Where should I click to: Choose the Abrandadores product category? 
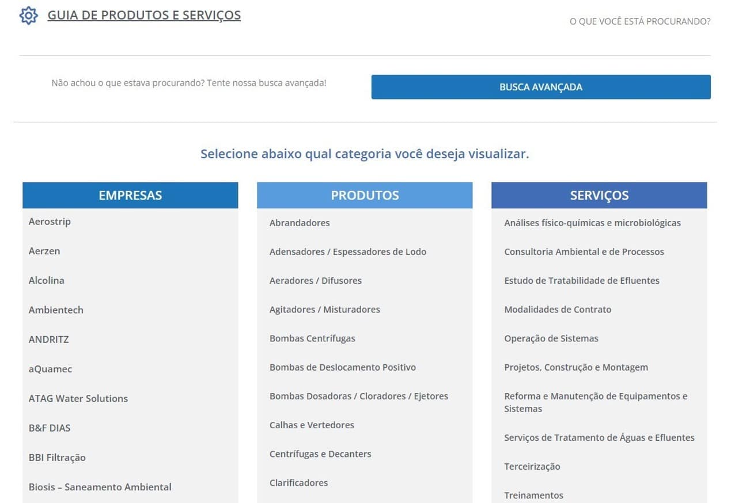pos(300,223)
